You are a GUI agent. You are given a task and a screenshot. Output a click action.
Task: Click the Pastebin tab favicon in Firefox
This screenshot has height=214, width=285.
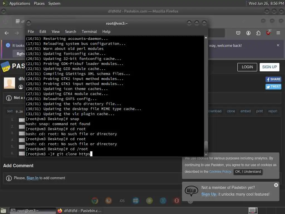(18, 21)
